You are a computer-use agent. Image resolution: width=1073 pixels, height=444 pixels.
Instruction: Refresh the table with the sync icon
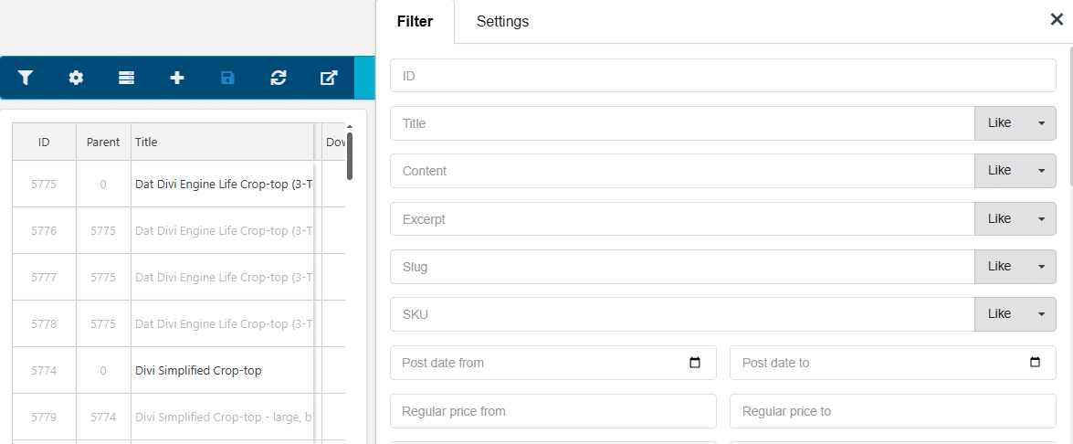click(x=279, y=78)
